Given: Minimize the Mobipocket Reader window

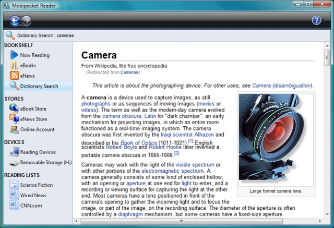Looking at the screenshot, I should 298,4.
